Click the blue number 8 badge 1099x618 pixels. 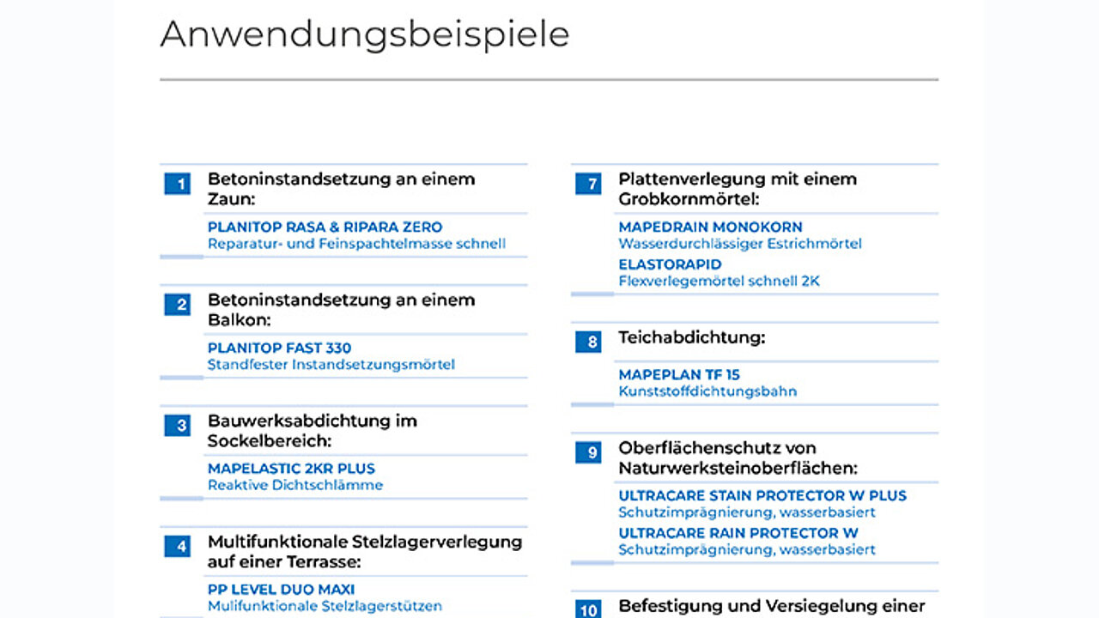tap(588, 342)
